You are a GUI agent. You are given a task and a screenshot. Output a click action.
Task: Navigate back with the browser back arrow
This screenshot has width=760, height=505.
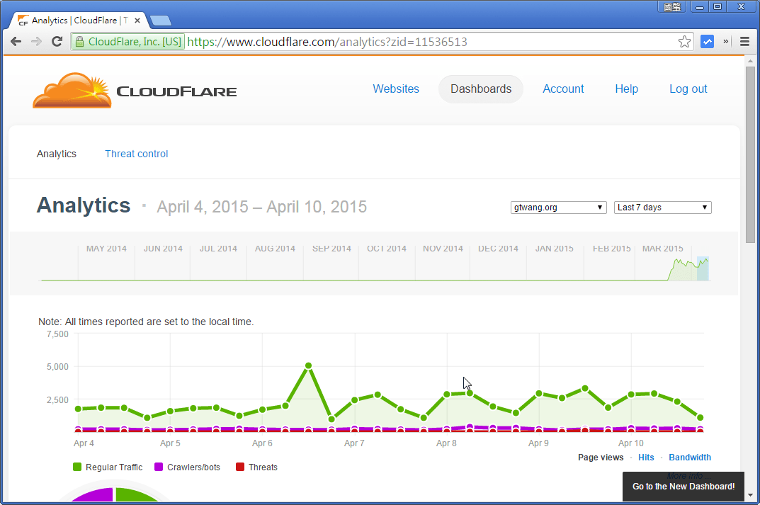(x=16, y=41)
